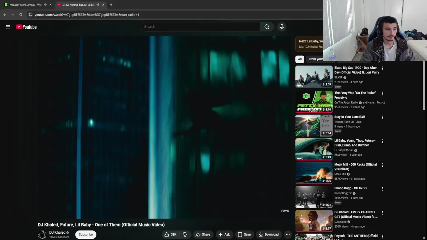Viewport: 427px width, 240px height.
Task: Download the video
Action: 269,234
